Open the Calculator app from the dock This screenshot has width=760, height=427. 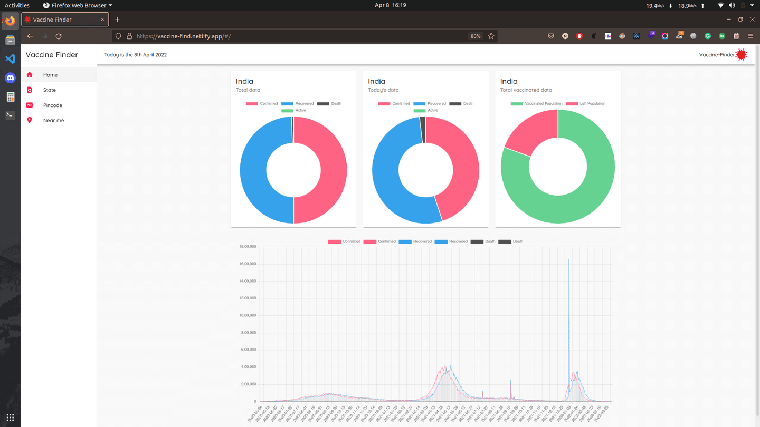point(10,97)
